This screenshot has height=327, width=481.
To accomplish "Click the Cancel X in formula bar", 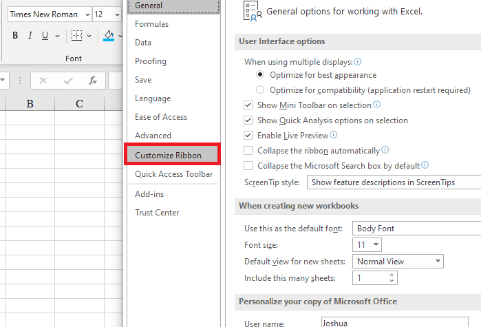I will (43, 81).
